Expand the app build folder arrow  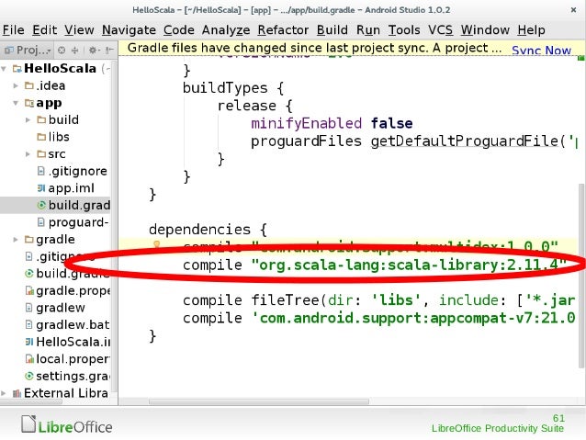click(x=28, y=120)
